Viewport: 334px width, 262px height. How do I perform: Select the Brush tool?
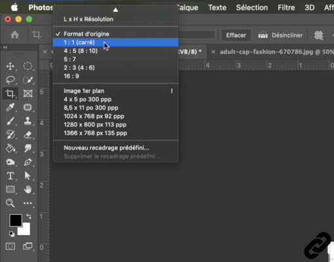10,121
